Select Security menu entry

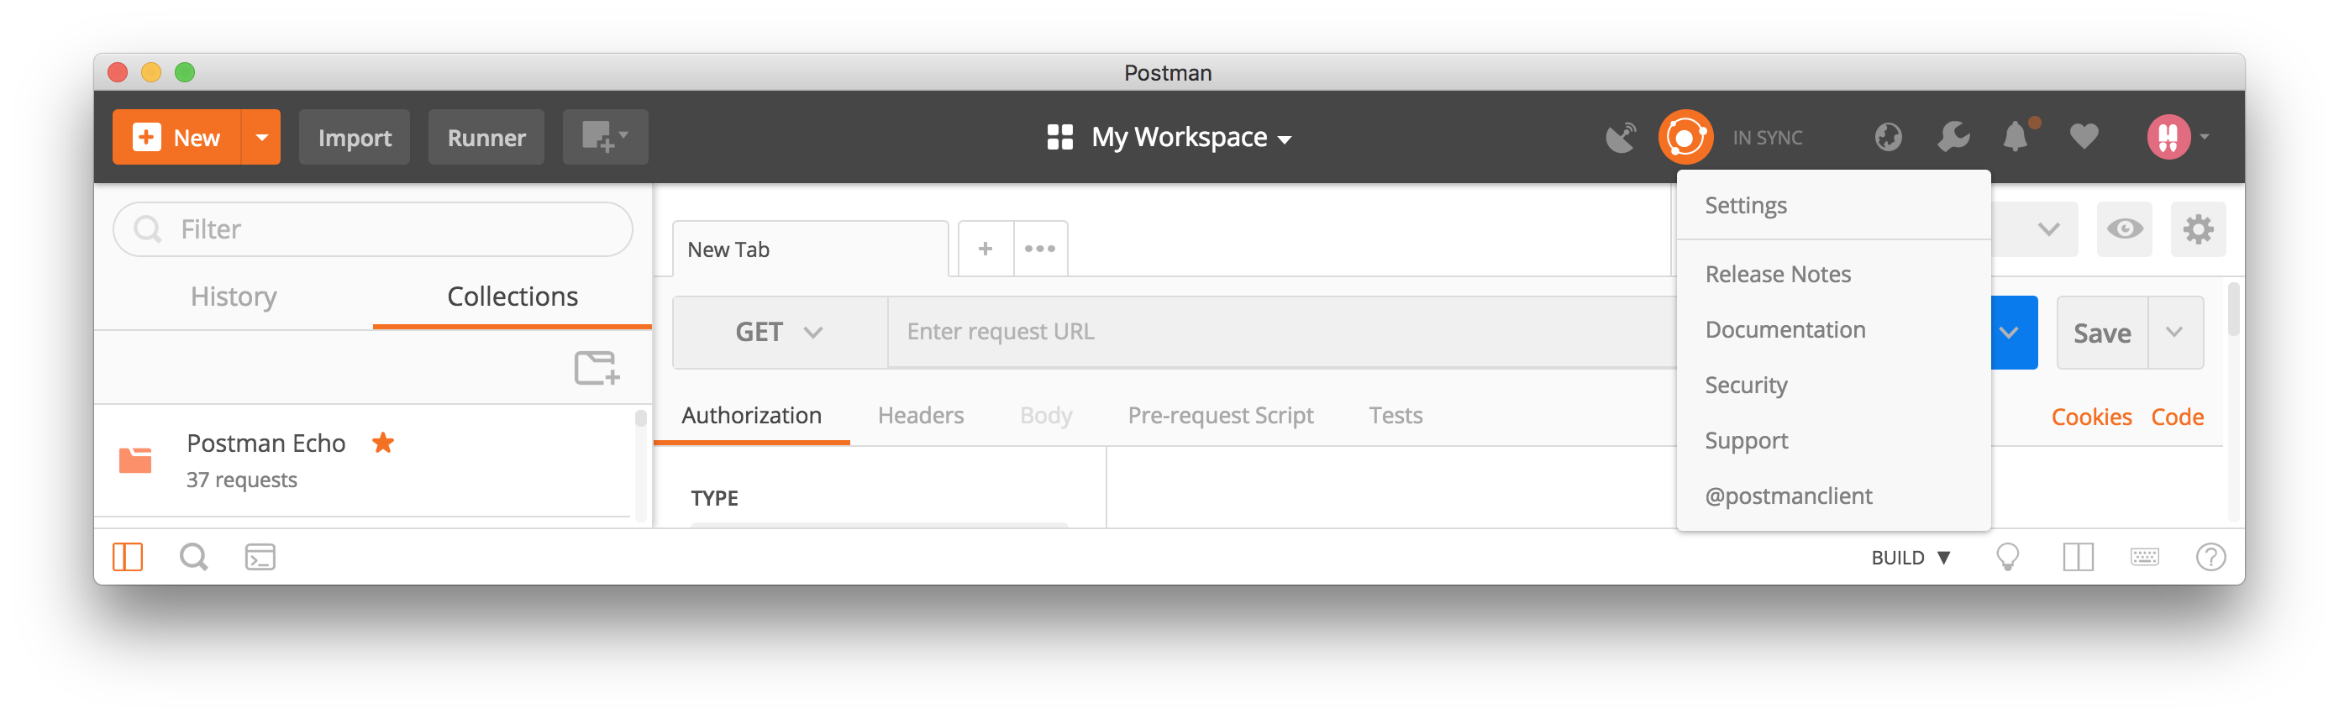tap(1833, 385)
